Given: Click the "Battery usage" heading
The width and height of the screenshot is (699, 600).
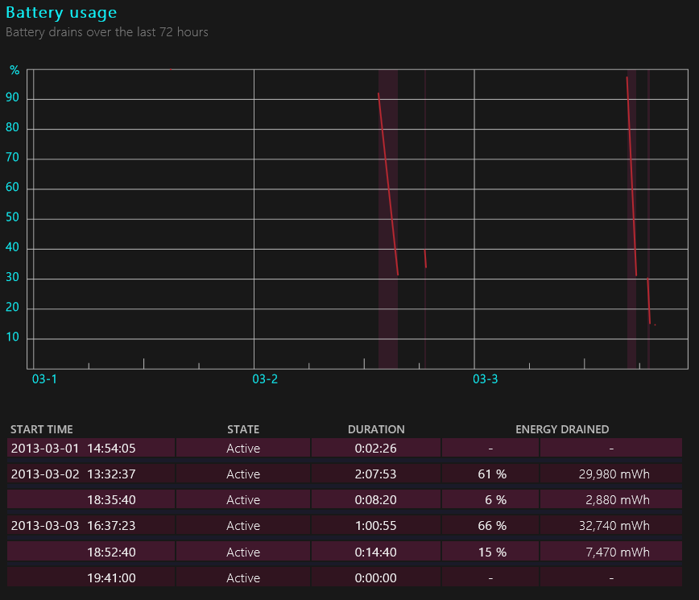Looking at the screenshot, I should [61, 12].
